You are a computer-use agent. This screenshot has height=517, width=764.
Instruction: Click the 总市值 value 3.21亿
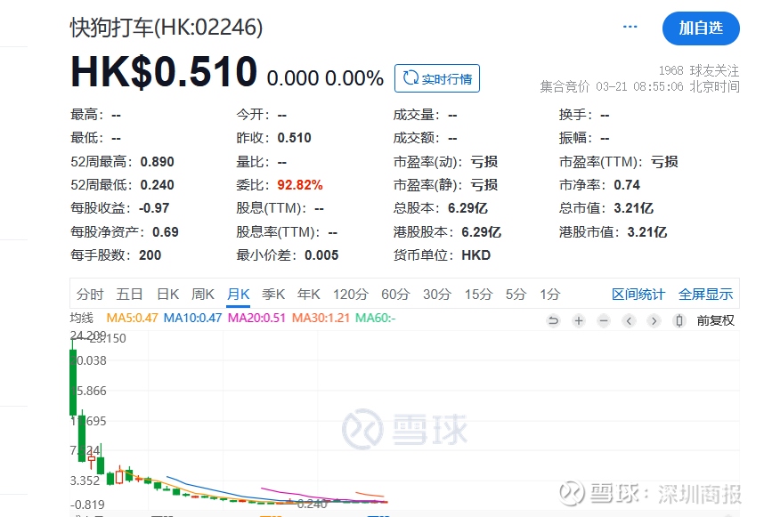[633, 208]
